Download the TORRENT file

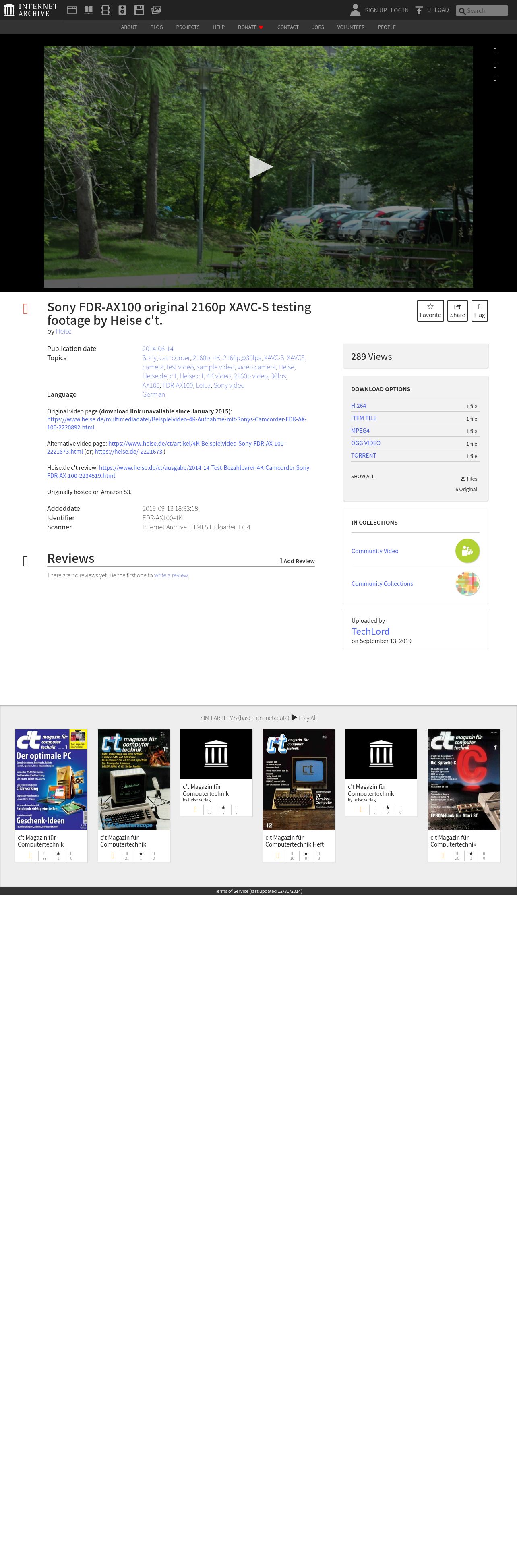tap(364, 456)
